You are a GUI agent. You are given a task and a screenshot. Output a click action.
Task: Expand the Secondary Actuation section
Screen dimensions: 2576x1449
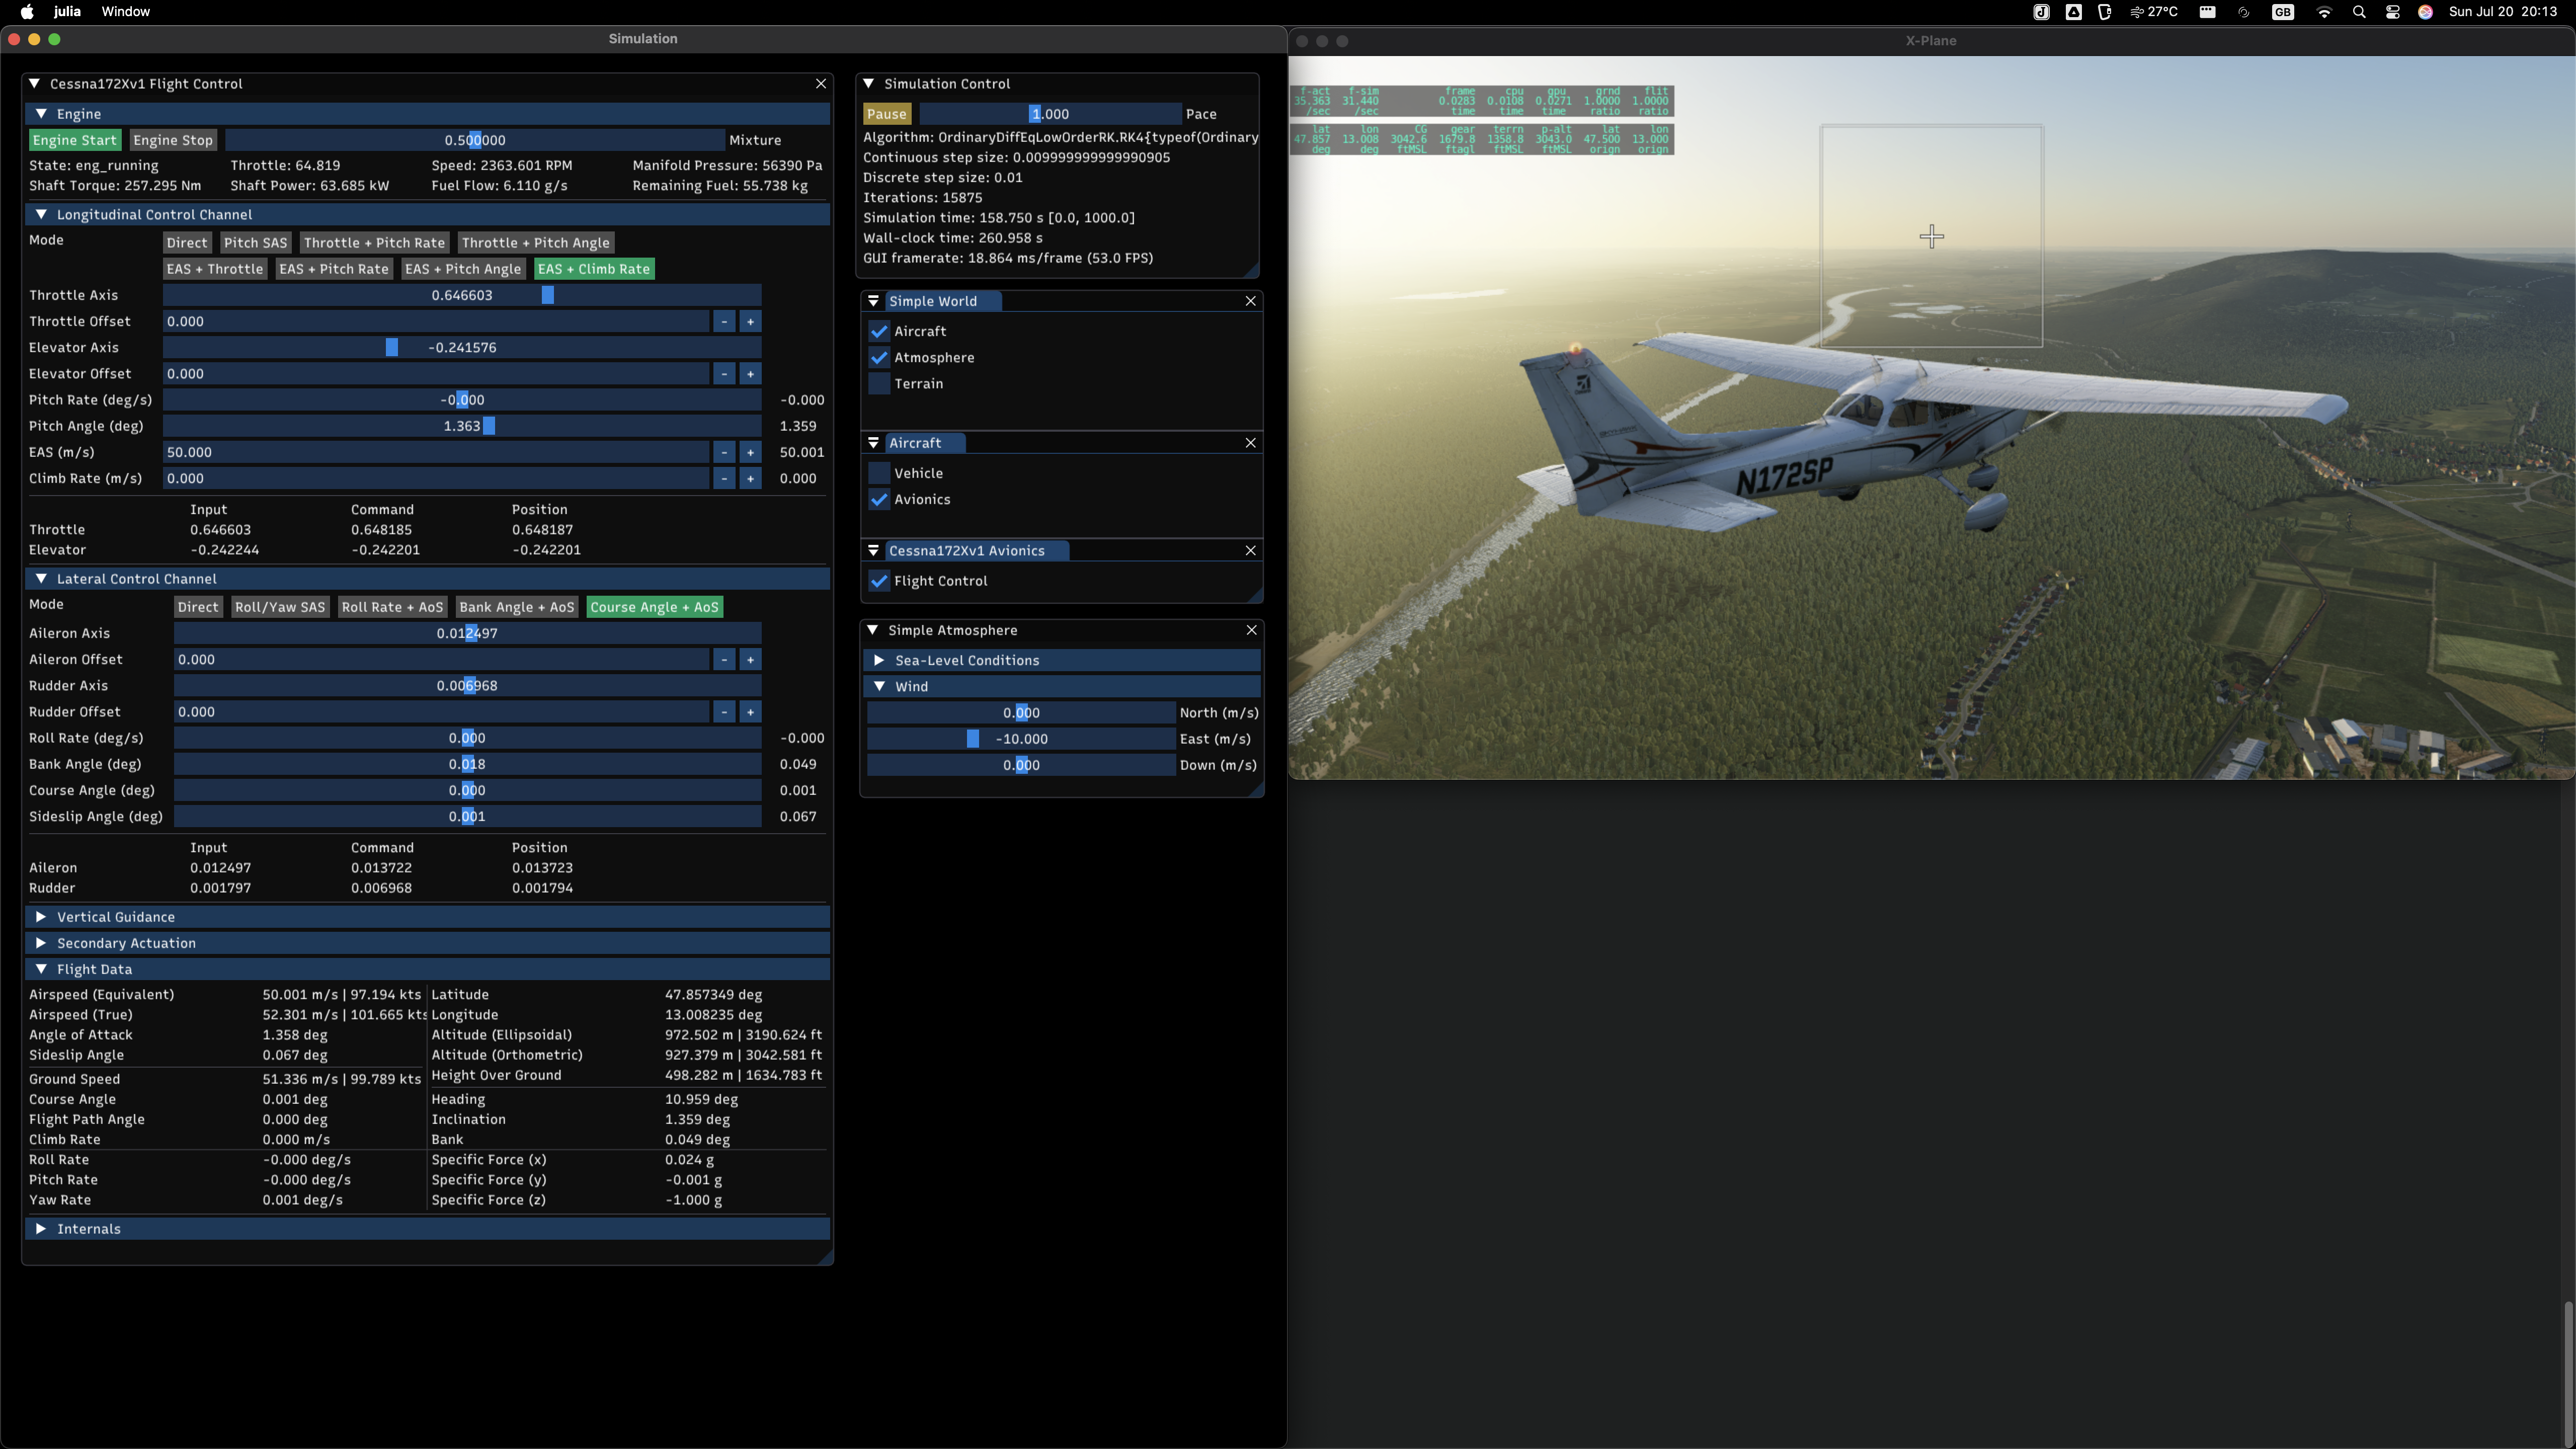click(x=41, y=943)
